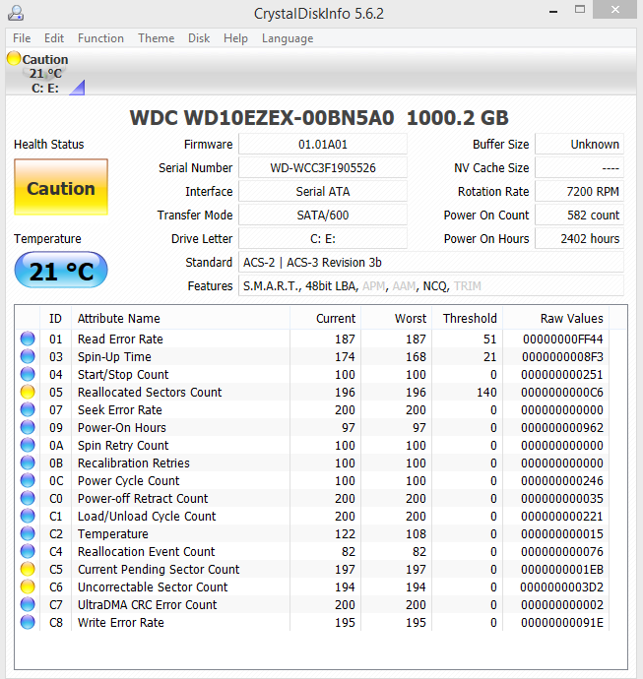Open the Edit menu
643x679 pixels.
tap(54, 38)
